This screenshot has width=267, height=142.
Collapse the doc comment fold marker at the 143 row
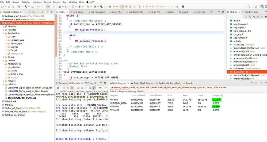[x=62, y=61]
